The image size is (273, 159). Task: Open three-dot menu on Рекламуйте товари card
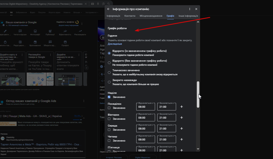[x=51, y=55]
